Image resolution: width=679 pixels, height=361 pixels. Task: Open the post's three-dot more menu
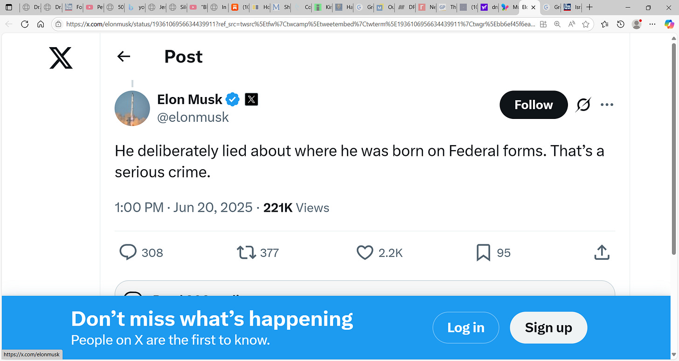pos(607,105)
